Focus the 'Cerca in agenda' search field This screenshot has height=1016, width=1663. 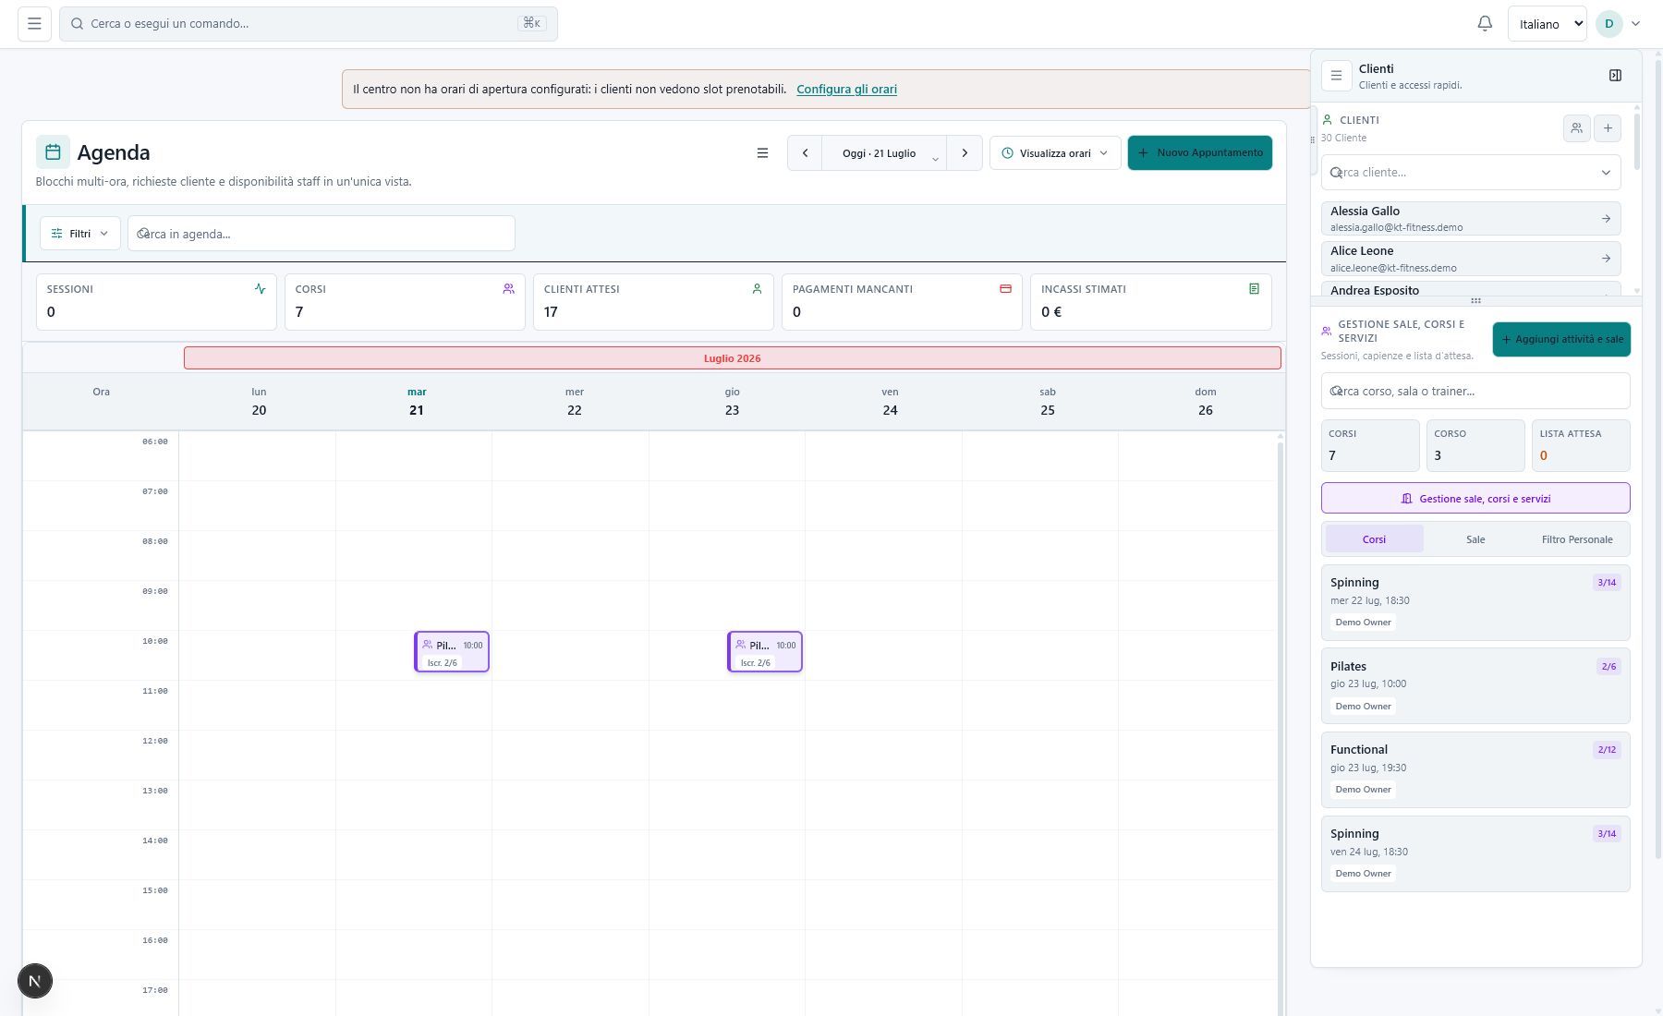coord(322,234)
